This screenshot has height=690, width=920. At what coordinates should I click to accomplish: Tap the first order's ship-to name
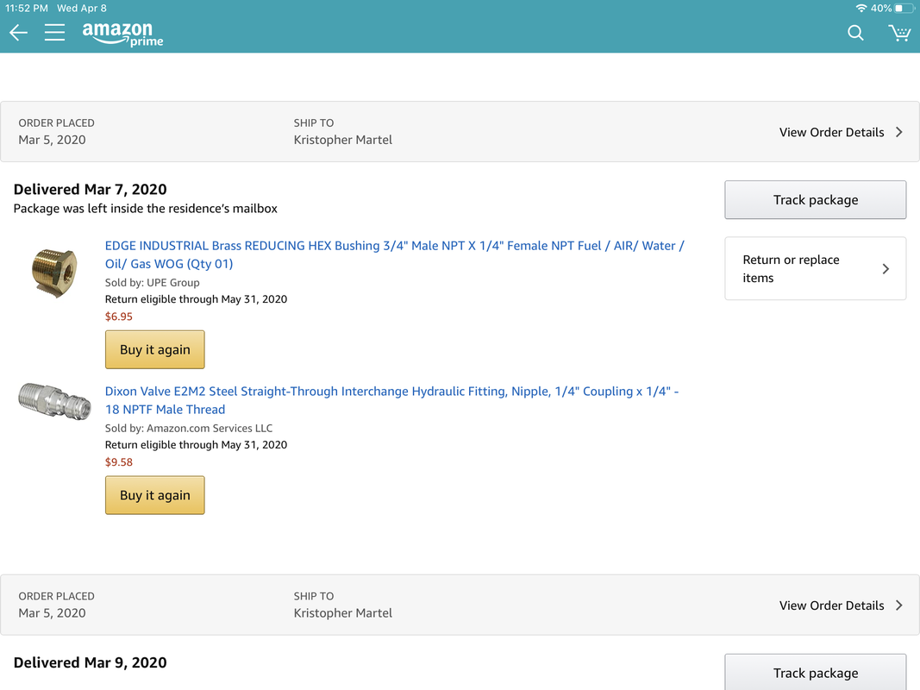(342, 140)
